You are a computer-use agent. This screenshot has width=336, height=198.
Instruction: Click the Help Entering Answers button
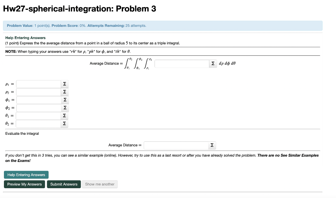[26, 174]
